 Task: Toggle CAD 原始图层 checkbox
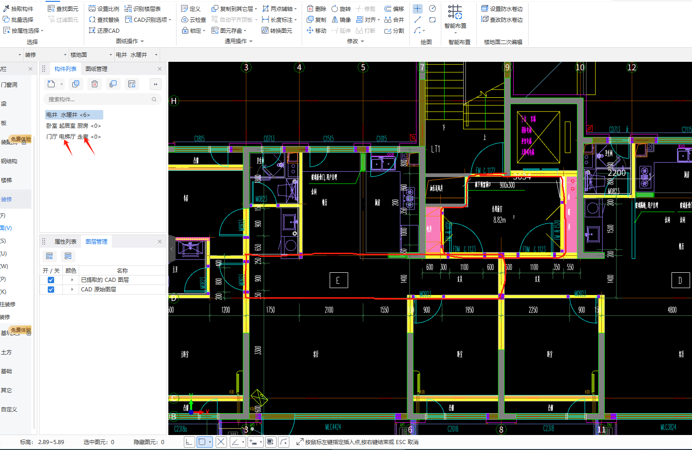[51, 290]
